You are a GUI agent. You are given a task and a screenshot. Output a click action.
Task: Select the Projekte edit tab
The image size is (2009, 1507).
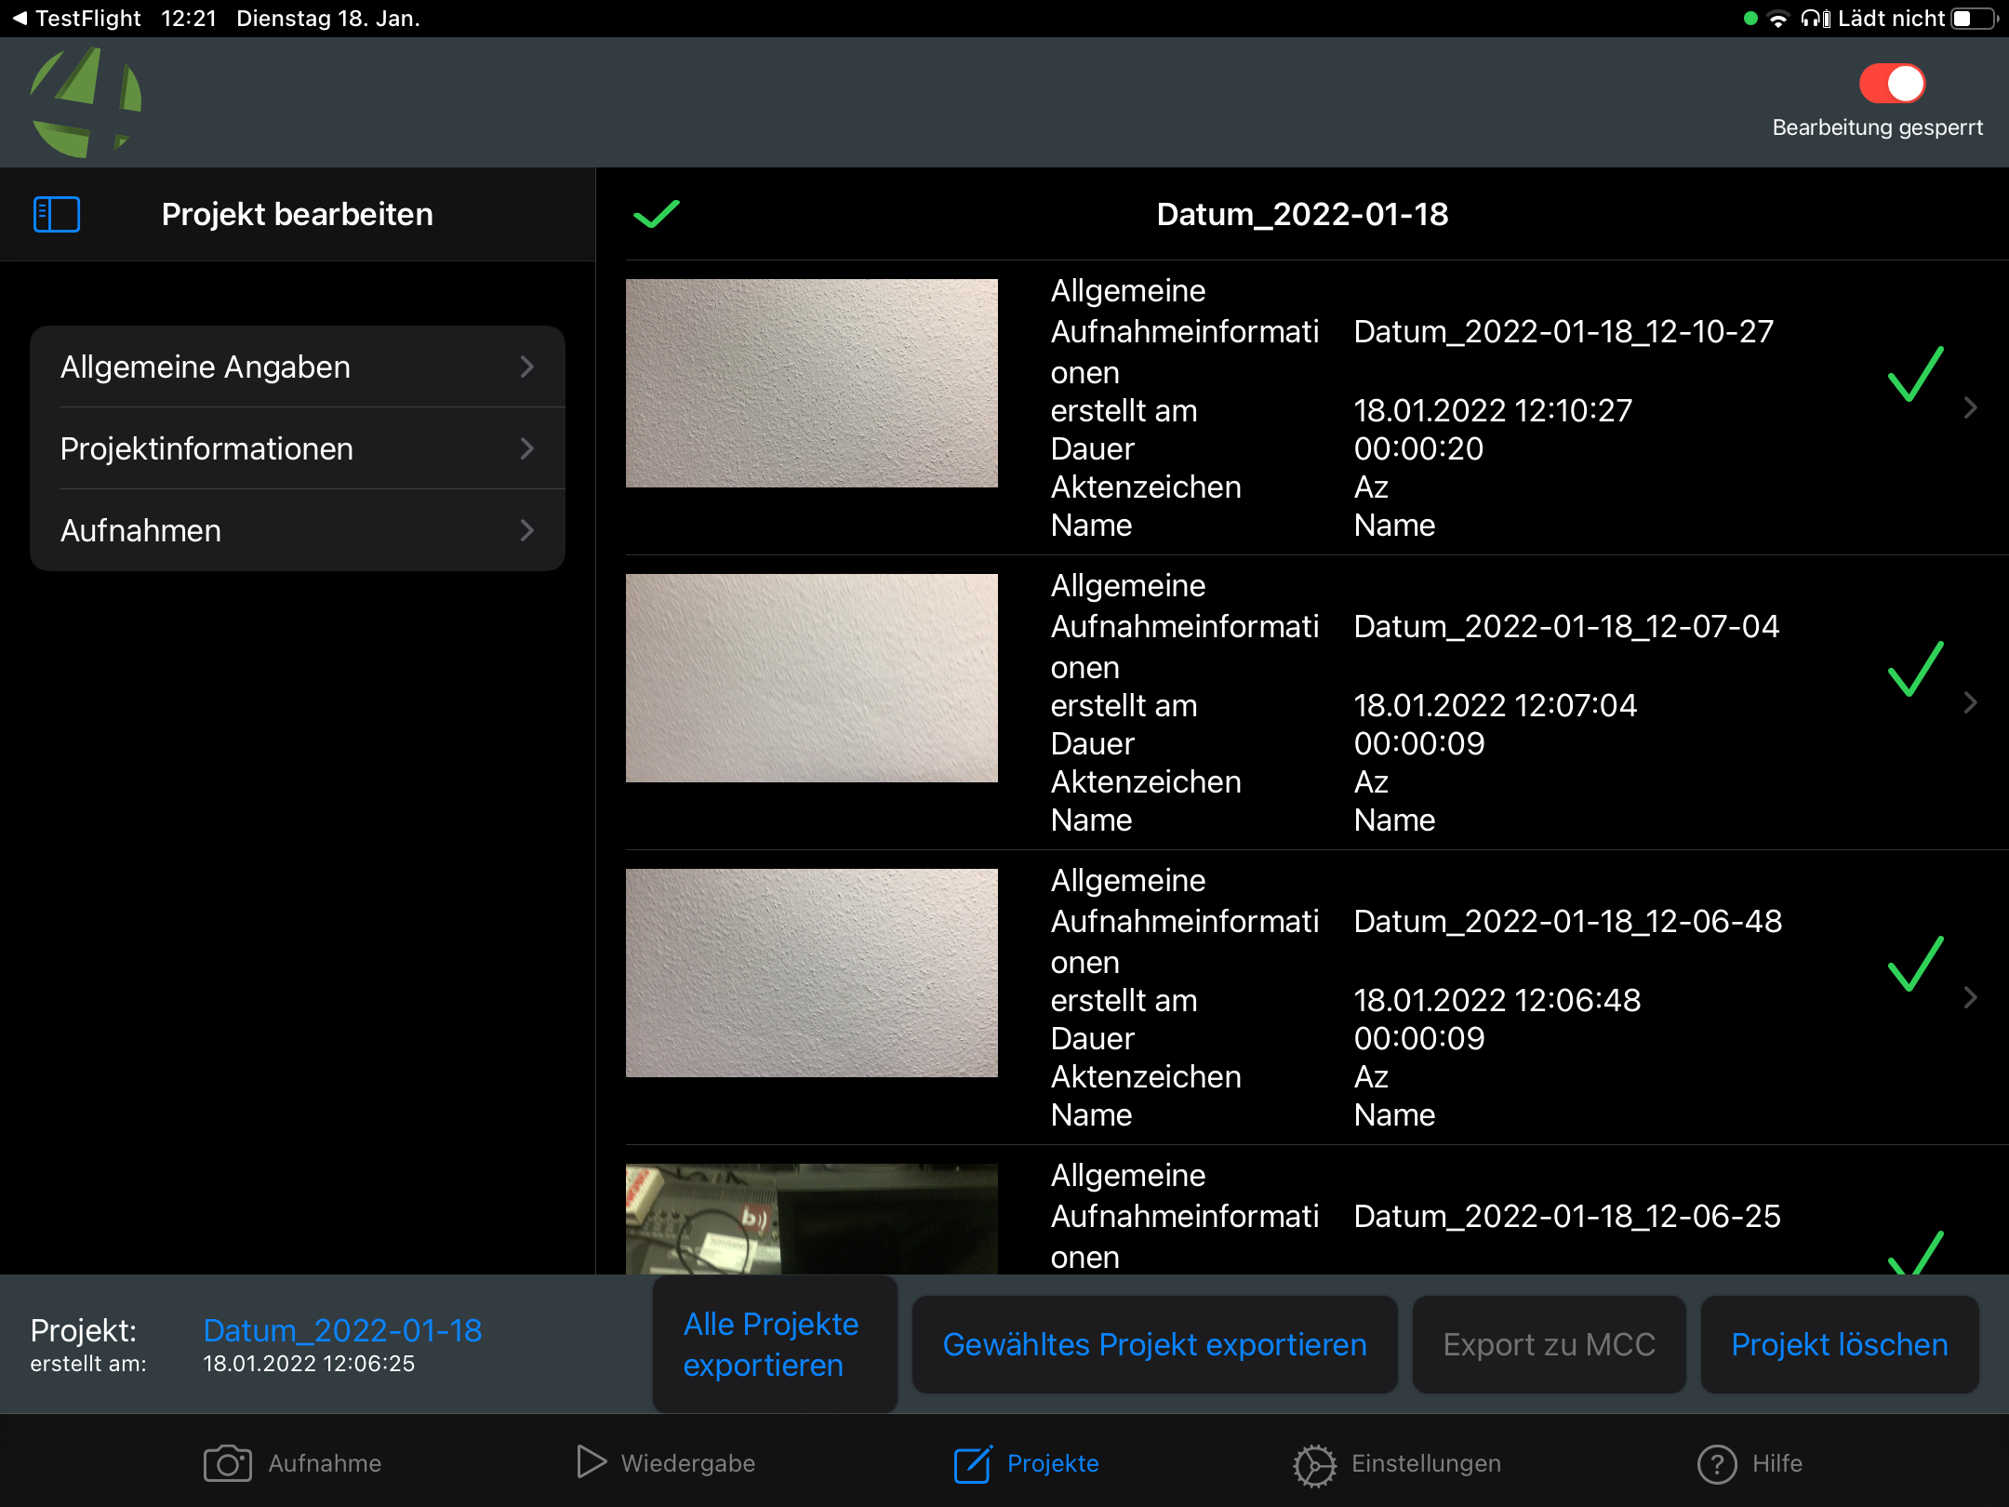1026,1463
